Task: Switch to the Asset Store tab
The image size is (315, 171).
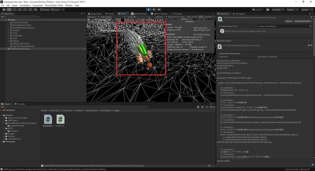Action: (x=94, y=14)
